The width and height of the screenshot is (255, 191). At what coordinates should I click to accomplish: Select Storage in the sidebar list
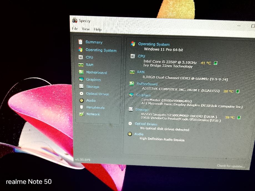point(93,87)
